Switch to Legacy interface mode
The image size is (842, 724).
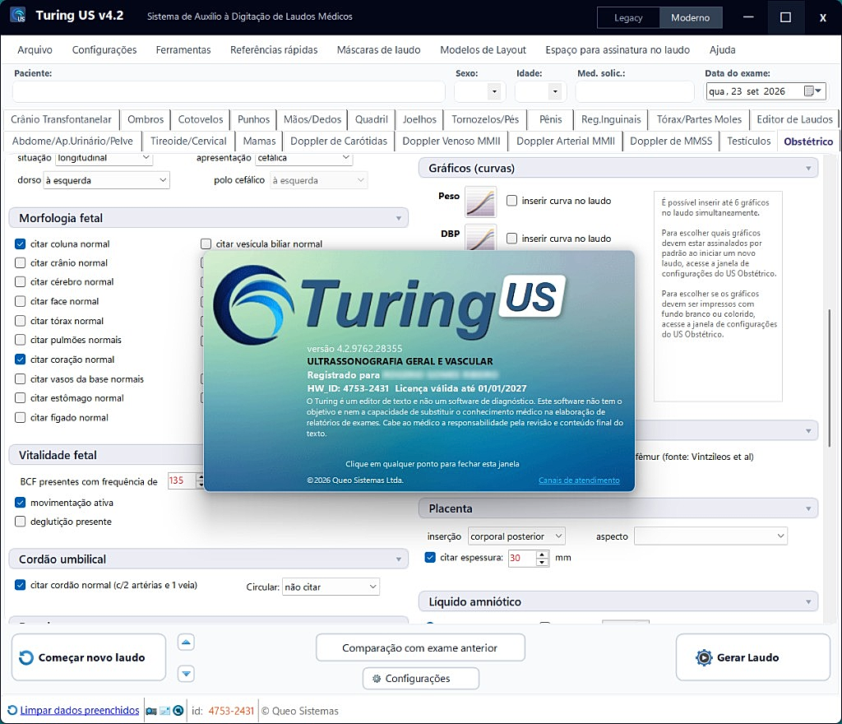pyautogui.click(x=628, y=18)
